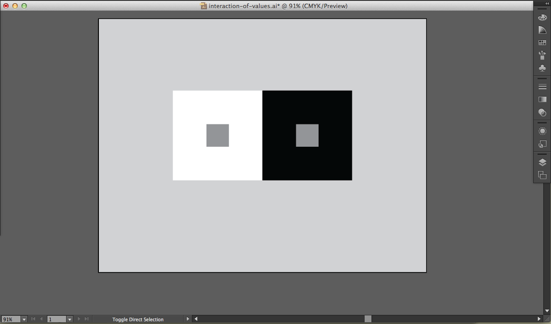Open the Symbols panel club icon
This screenshot has height=324, width=551.
point(542,68)
